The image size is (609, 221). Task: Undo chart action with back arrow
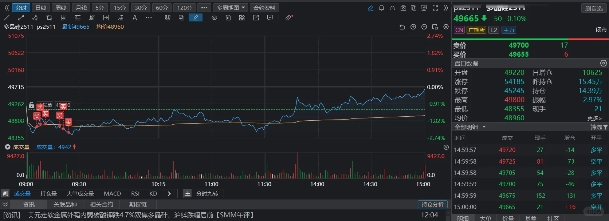click(402, 27)
